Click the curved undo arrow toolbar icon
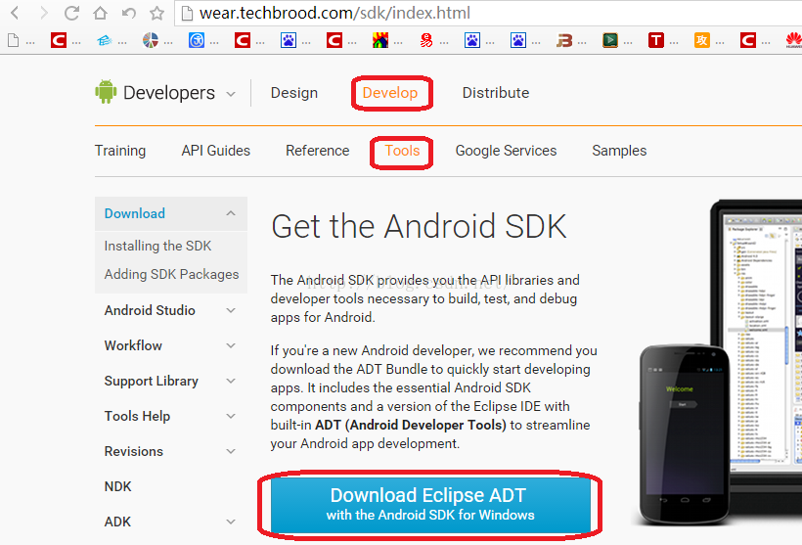The width and height of the screenshot is (802, 545). 128,13
